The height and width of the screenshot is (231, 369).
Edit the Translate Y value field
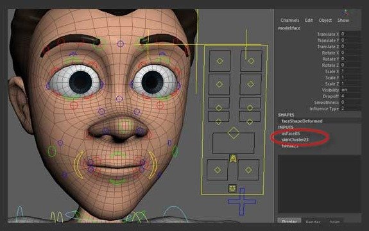350,40
